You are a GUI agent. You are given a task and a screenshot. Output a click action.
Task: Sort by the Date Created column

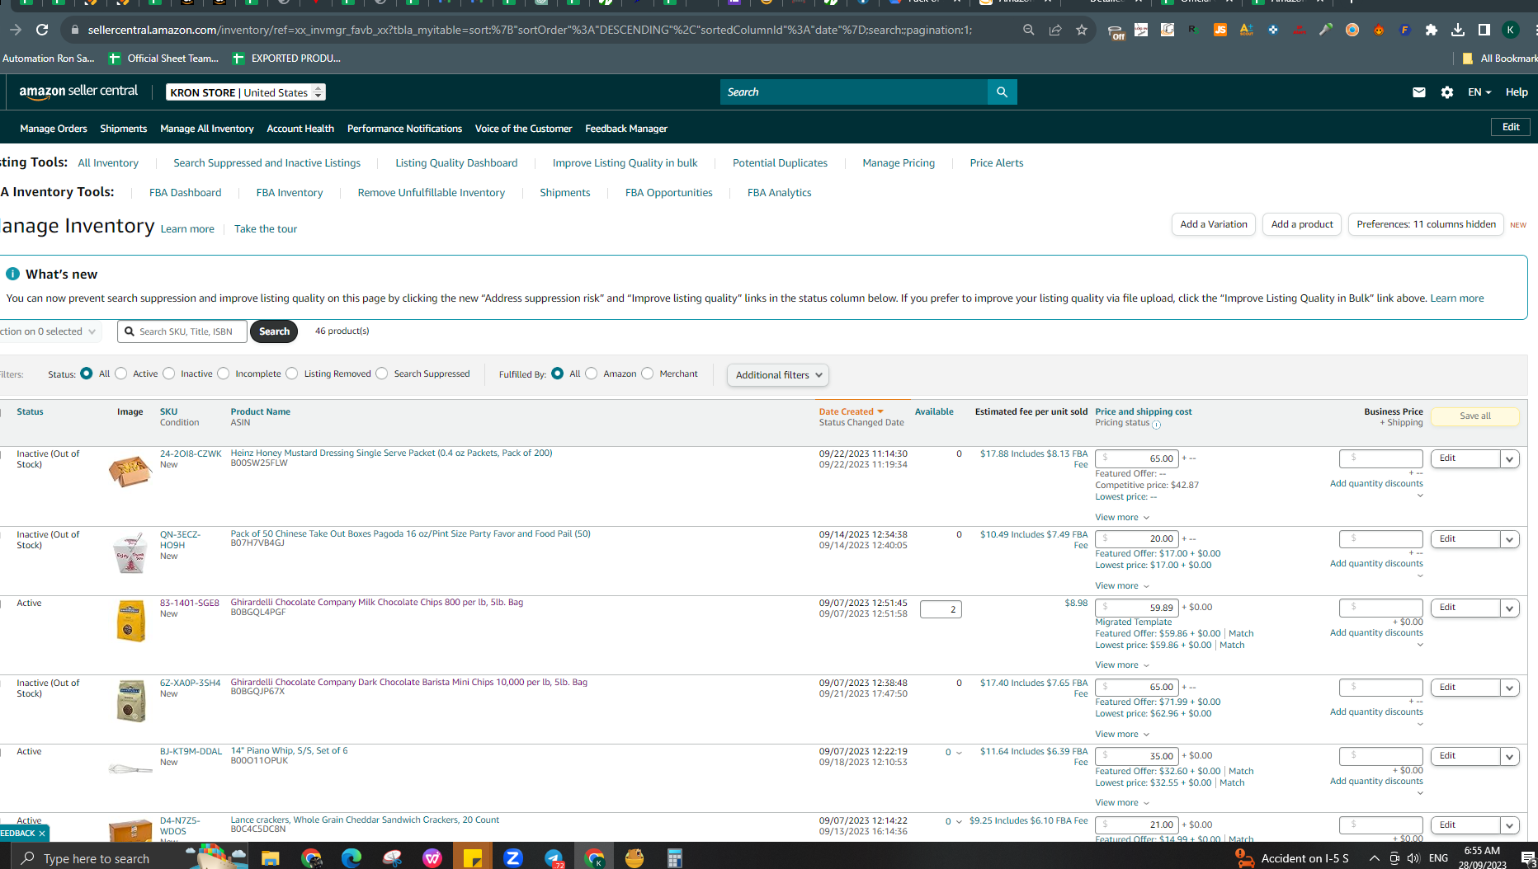click(851, 411)
